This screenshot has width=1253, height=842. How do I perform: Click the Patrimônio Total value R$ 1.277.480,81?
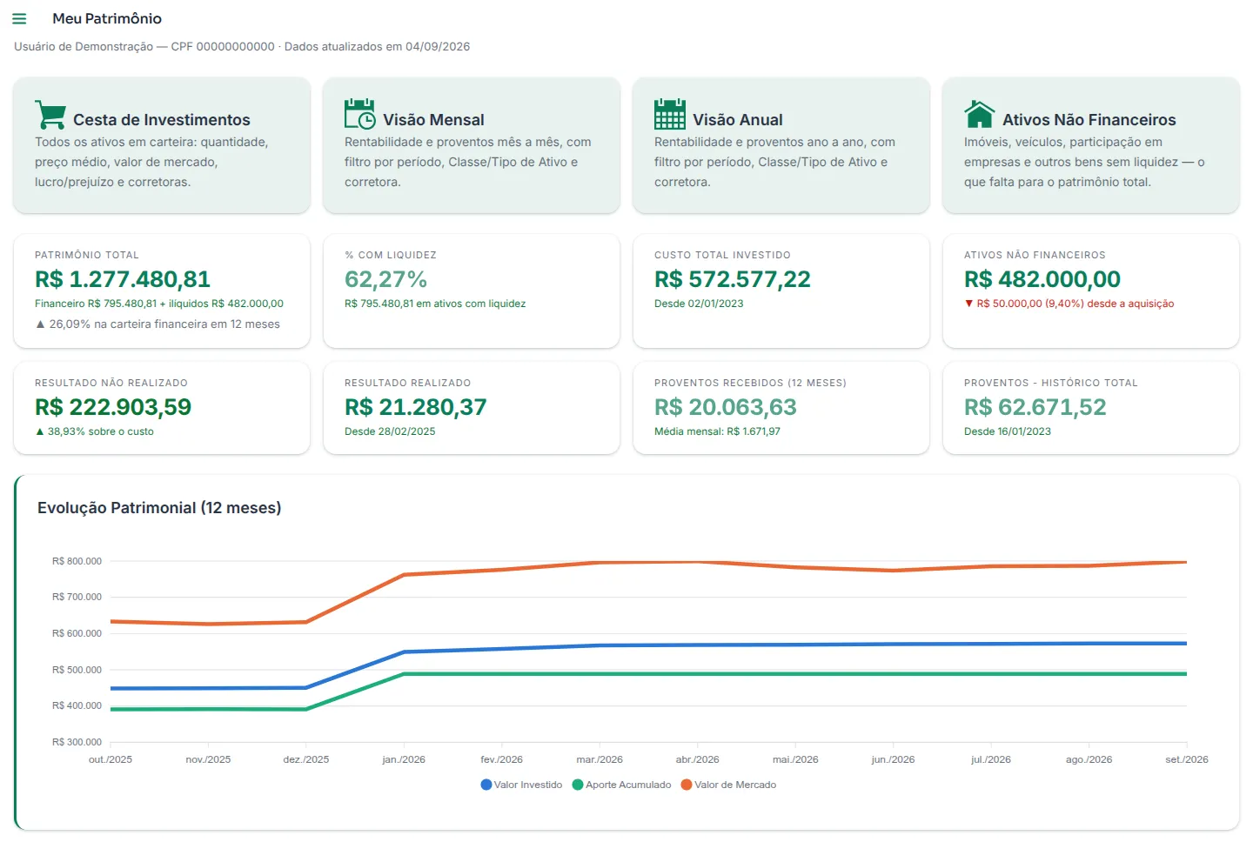[x=123, y=279]
